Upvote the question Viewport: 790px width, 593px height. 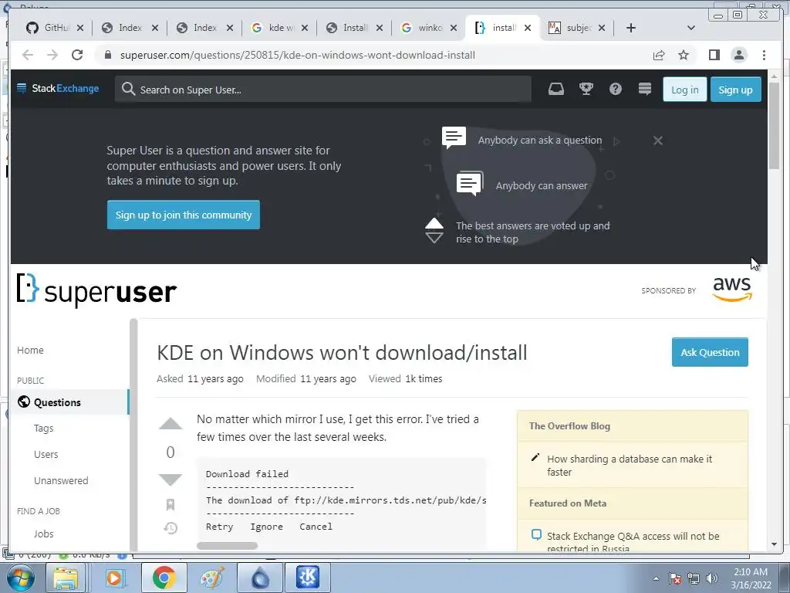pos(170,424)
